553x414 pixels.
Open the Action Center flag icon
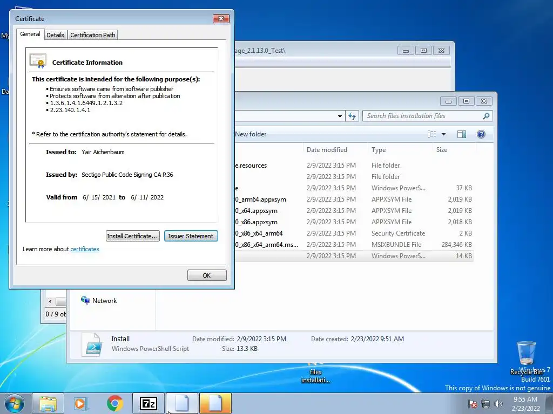coord(473,404)
